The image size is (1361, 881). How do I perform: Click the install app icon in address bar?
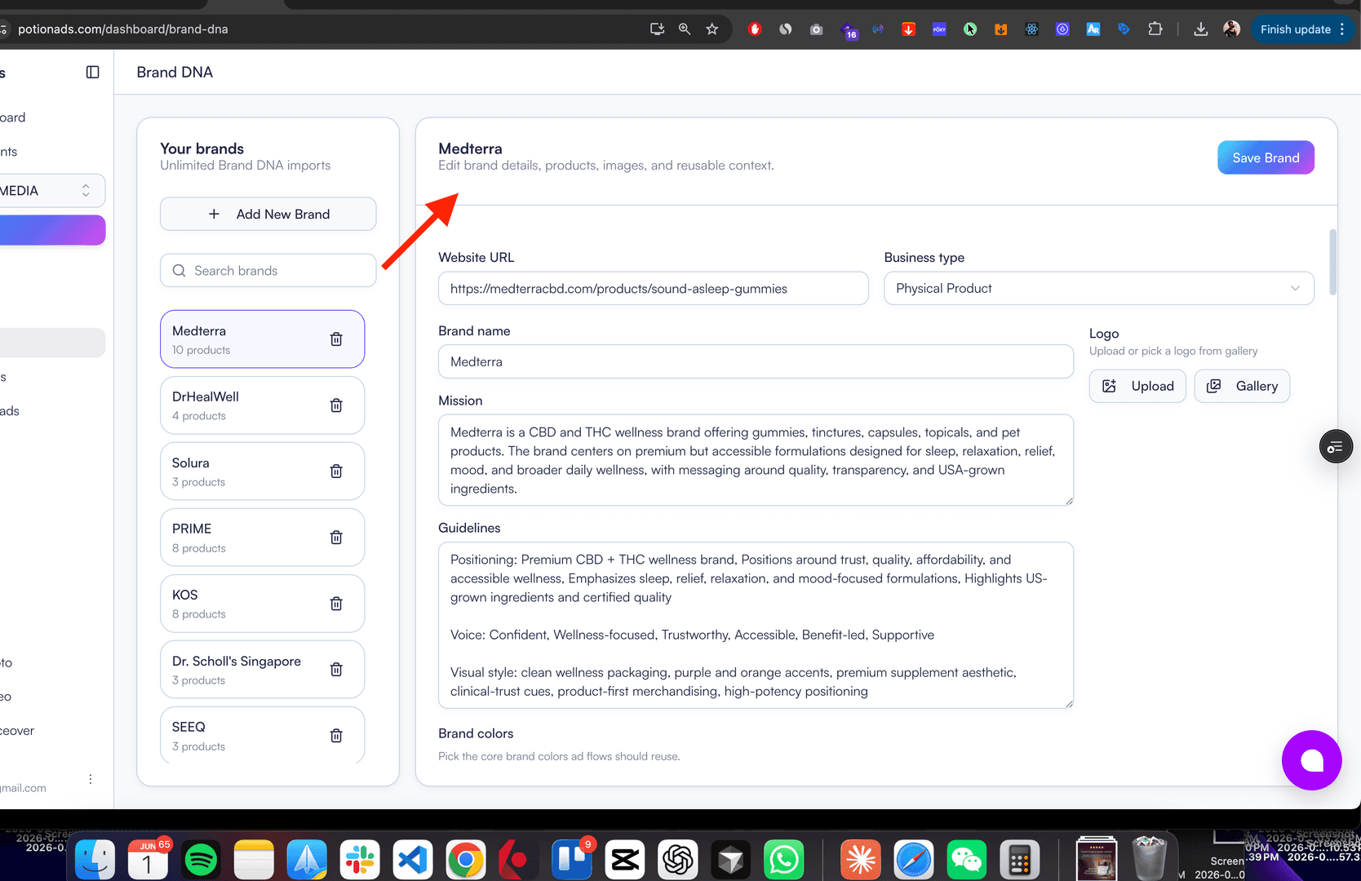657,29
